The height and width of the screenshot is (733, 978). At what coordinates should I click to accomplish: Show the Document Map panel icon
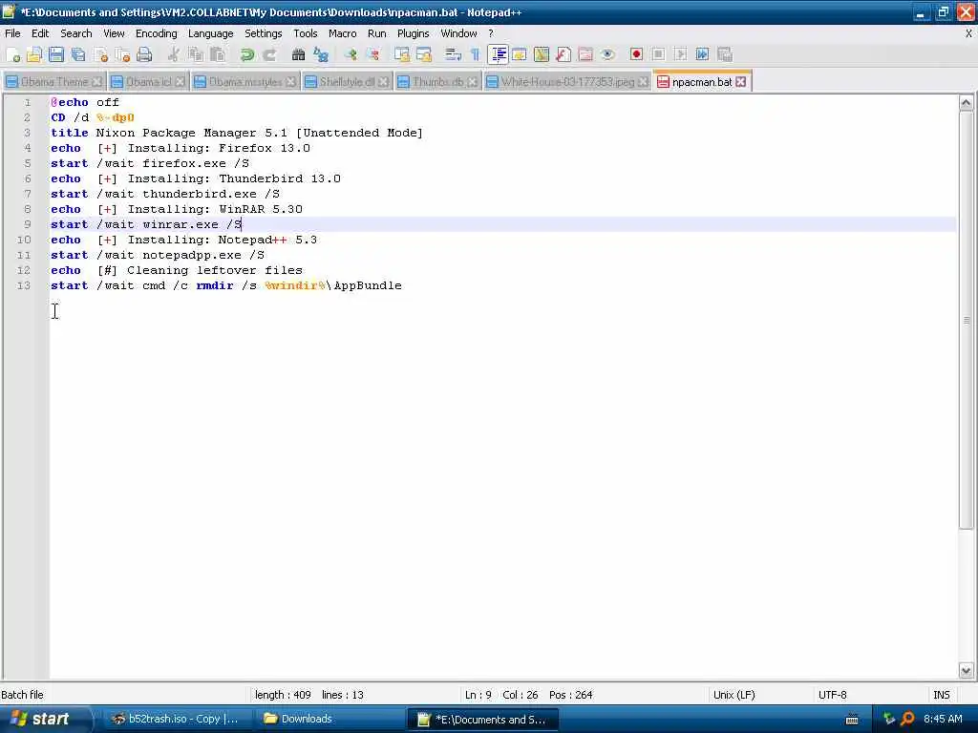541,54
